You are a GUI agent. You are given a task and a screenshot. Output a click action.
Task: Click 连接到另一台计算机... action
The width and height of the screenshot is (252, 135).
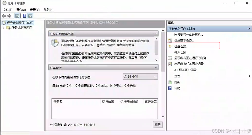coord(188,35)
